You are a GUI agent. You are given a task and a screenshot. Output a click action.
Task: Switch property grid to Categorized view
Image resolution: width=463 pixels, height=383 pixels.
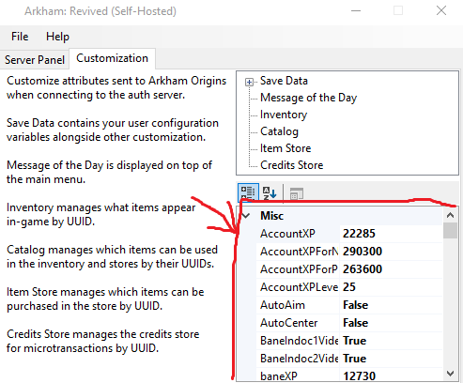[x=248, y=192]
